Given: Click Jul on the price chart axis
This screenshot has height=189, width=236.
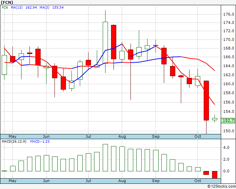Looking at the screenshot, I should (88, 136).
